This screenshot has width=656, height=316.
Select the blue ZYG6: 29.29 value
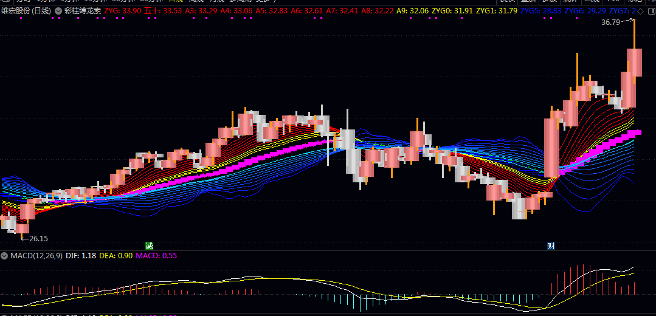(585, 11)
